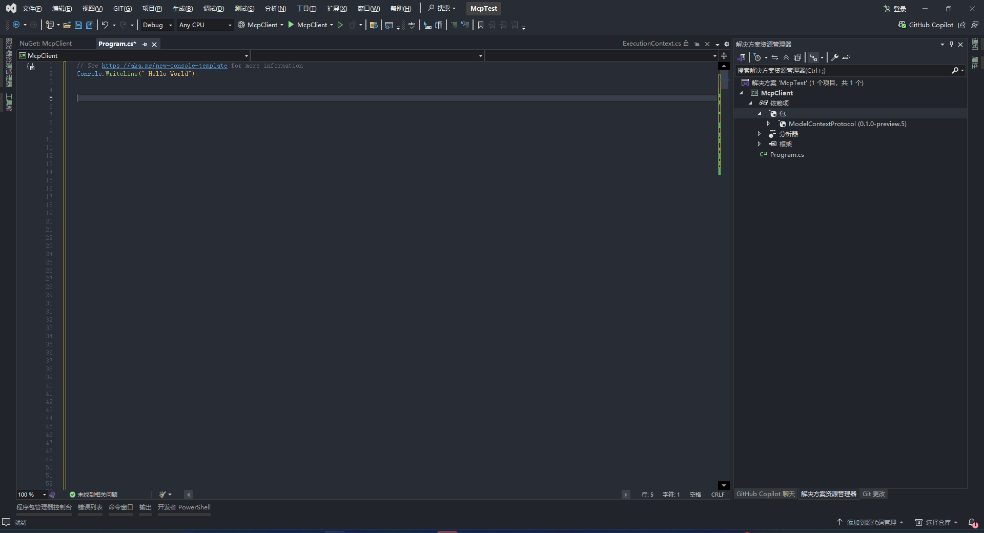The width and height of the screenshot is (984, 533).
Task: Click the Collapse All icon in Solution Explorer
Action: [786, 57]
